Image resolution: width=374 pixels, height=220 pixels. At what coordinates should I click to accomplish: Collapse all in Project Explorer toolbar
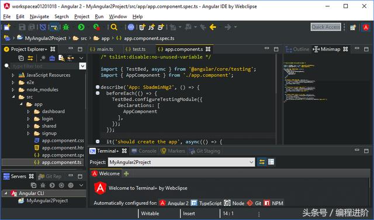(x=21, y=58)
